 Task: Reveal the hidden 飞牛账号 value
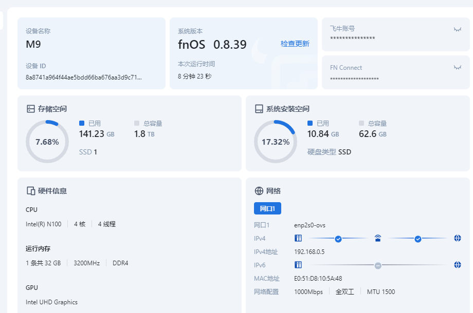point(457,29)
